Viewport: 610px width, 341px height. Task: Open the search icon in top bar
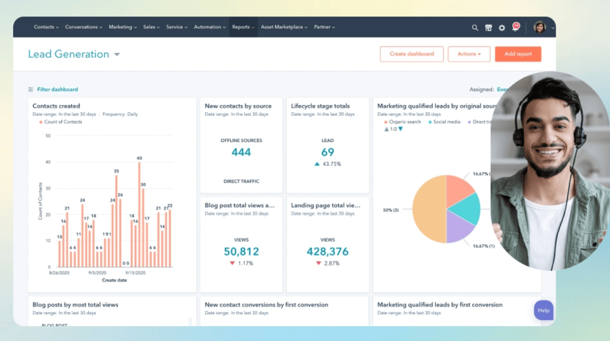pyautogui.click(x=475, y=28)
